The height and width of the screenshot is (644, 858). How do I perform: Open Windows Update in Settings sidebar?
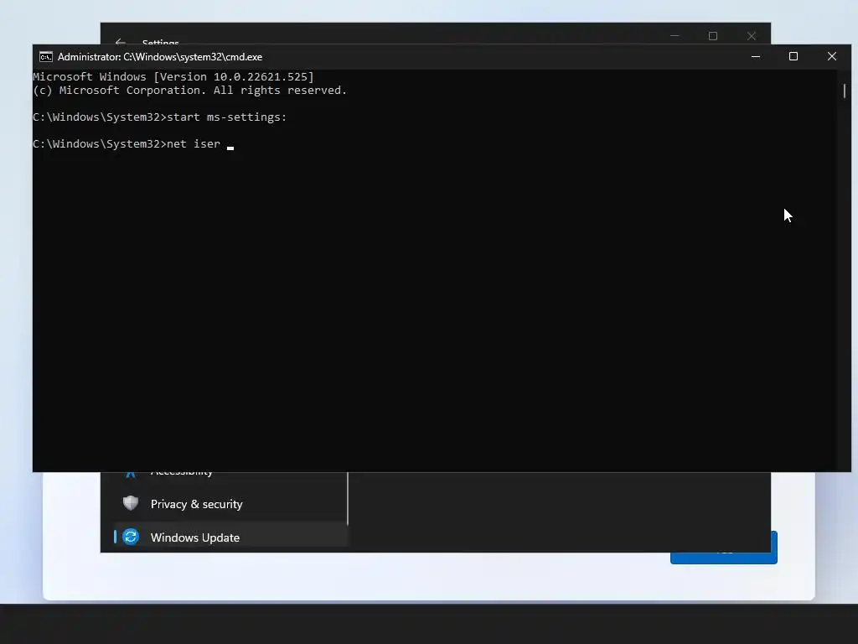tap(230, 538)
